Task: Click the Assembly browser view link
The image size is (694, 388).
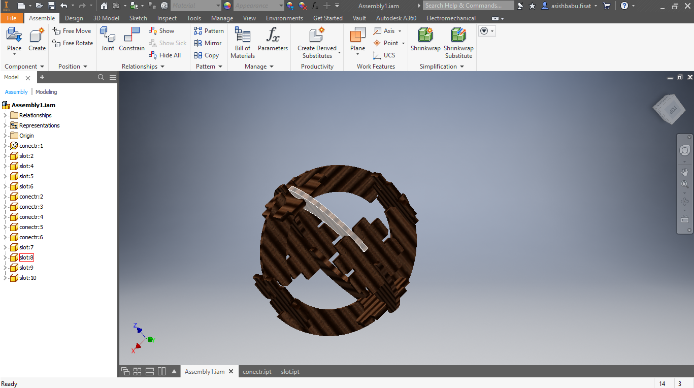Action: point(16,92)
